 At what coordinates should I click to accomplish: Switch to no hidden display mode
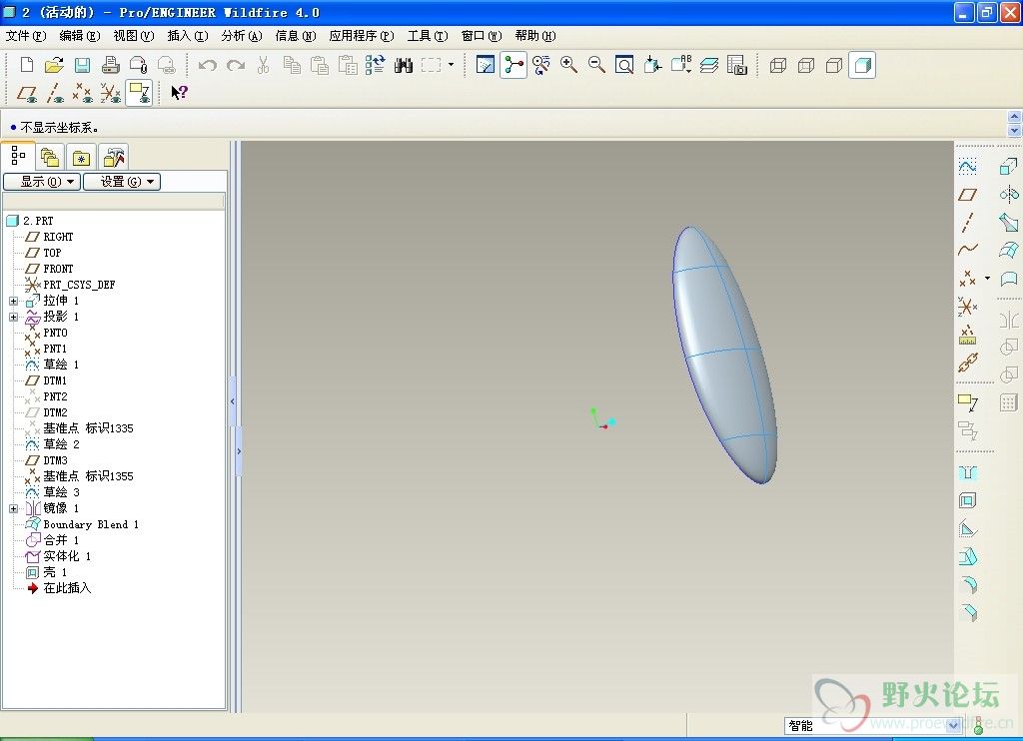(x=834, y=65)
